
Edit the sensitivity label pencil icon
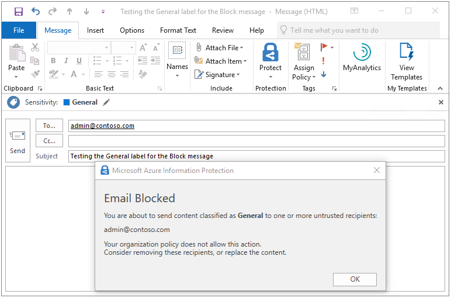tap(106, 102)
